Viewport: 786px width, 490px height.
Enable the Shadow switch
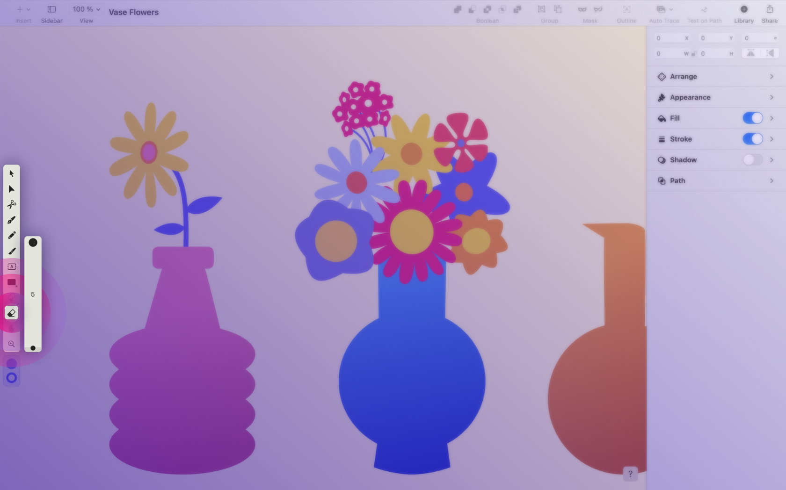[753, 160]
